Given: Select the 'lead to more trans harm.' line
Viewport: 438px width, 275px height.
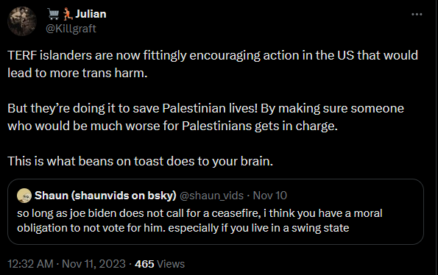Looking at the screenshot, I should (x=77, y=73).
